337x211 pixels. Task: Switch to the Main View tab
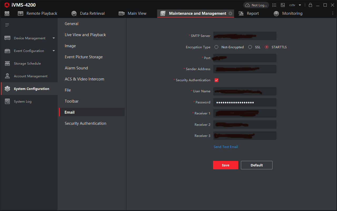click(x=137, y=13)
